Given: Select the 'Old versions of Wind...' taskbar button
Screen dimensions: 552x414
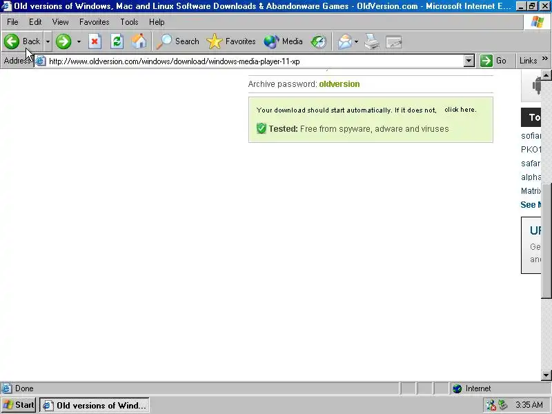Looking at the screenshot, I should click(95, 405).
